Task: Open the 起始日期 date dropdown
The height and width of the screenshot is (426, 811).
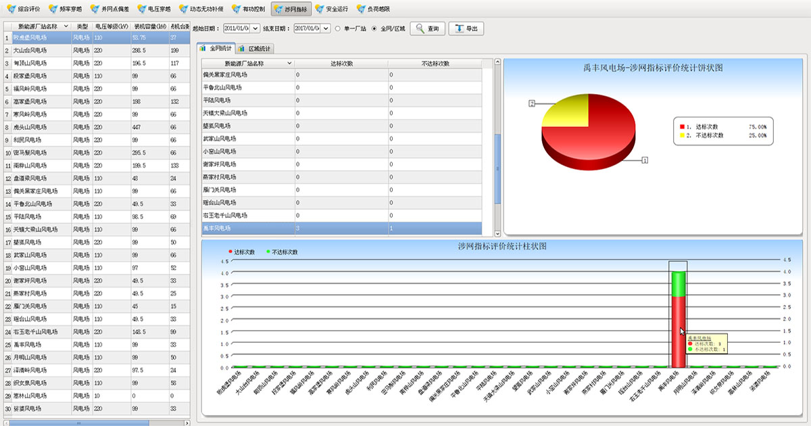Action: coord(255,29)
